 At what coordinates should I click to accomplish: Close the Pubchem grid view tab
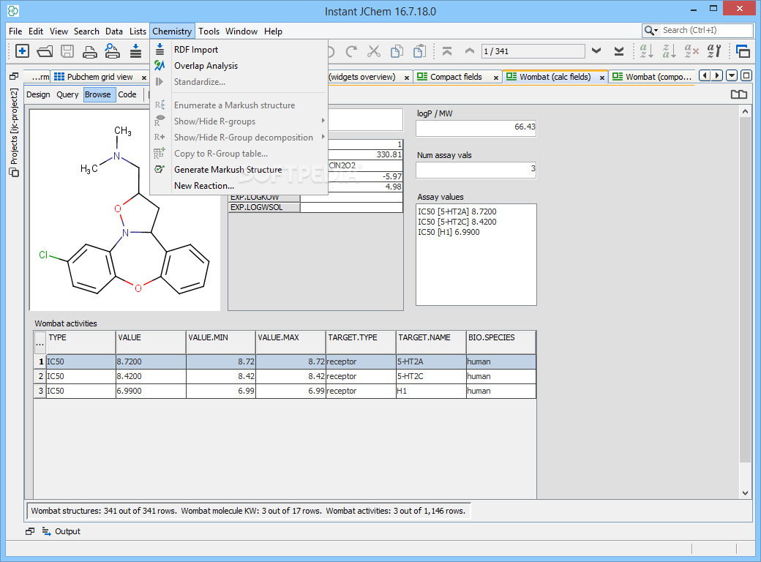143,78
